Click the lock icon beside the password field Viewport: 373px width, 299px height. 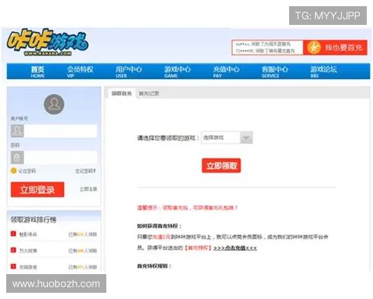tap(17, 157)
